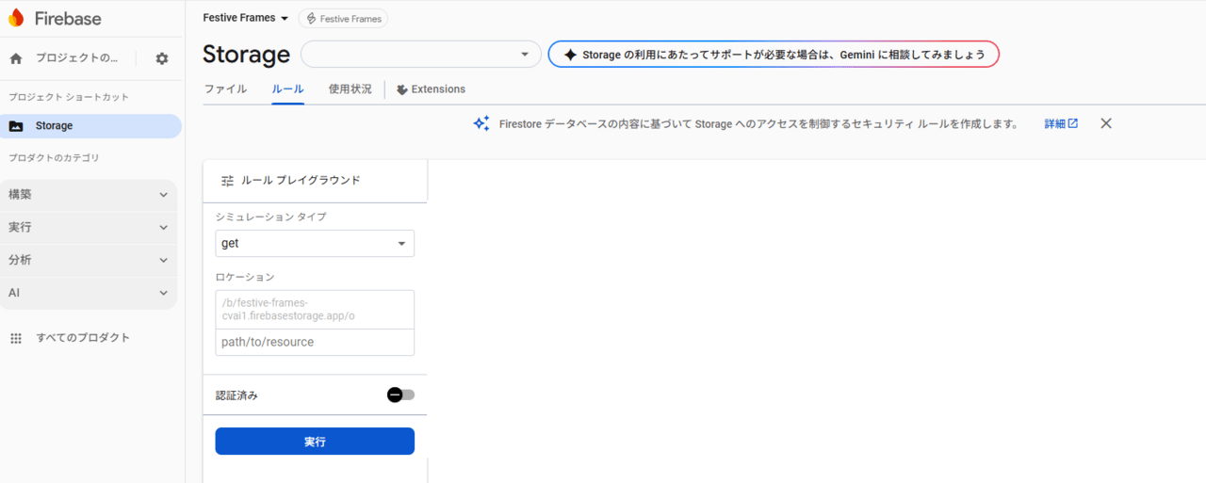Toggle the 認証済み switch
1206x483 pixels.
(400, 395)
